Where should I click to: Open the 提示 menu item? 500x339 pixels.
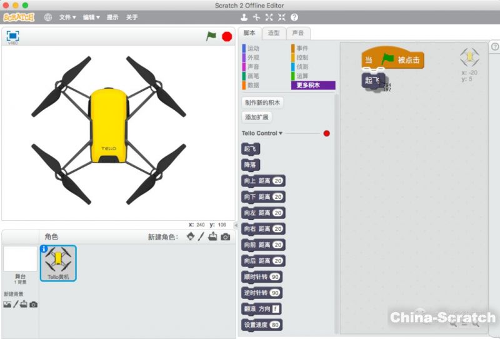point(112,18)
